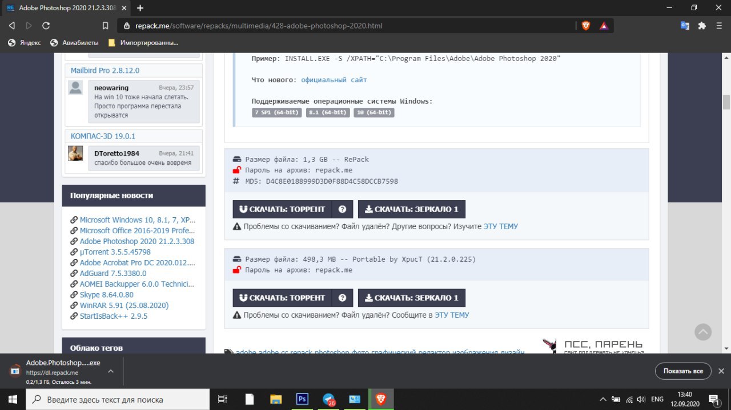Screen dimensions: 731x410
Task: Open the Авиабилеты bookmark
Action: tap(74, 43)
